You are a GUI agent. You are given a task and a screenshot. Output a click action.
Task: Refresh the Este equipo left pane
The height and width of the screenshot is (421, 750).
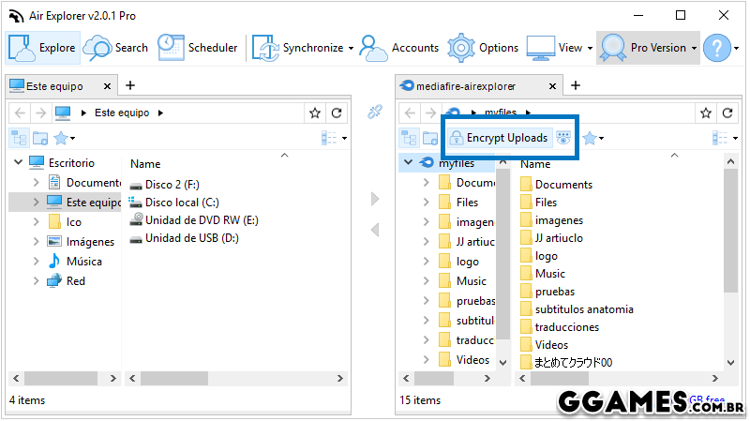[x=337, y=113]
